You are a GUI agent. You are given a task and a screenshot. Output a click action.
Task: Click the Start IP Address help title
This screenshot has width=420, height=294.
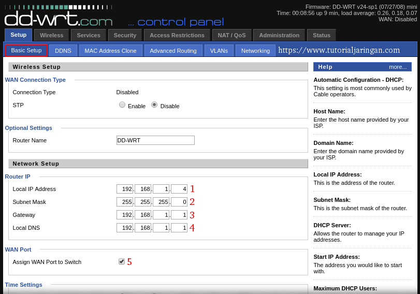tap(337, 257)
